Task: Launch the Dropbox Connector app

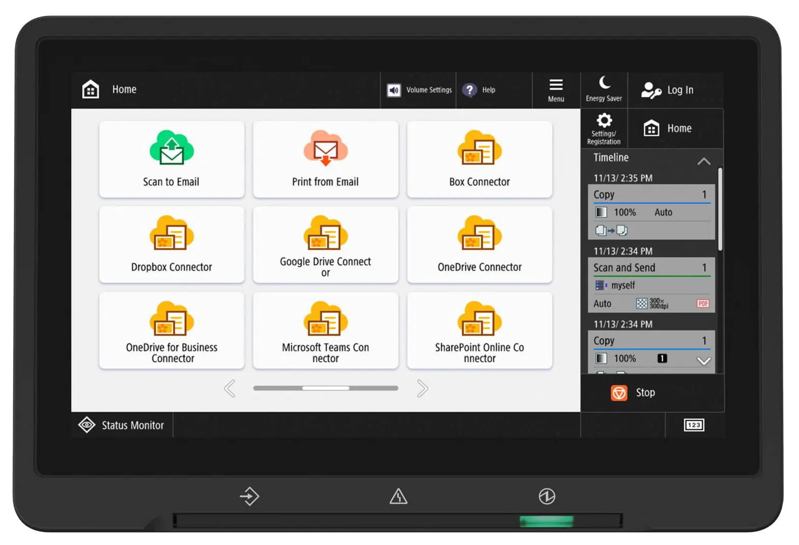Action: 172,244
